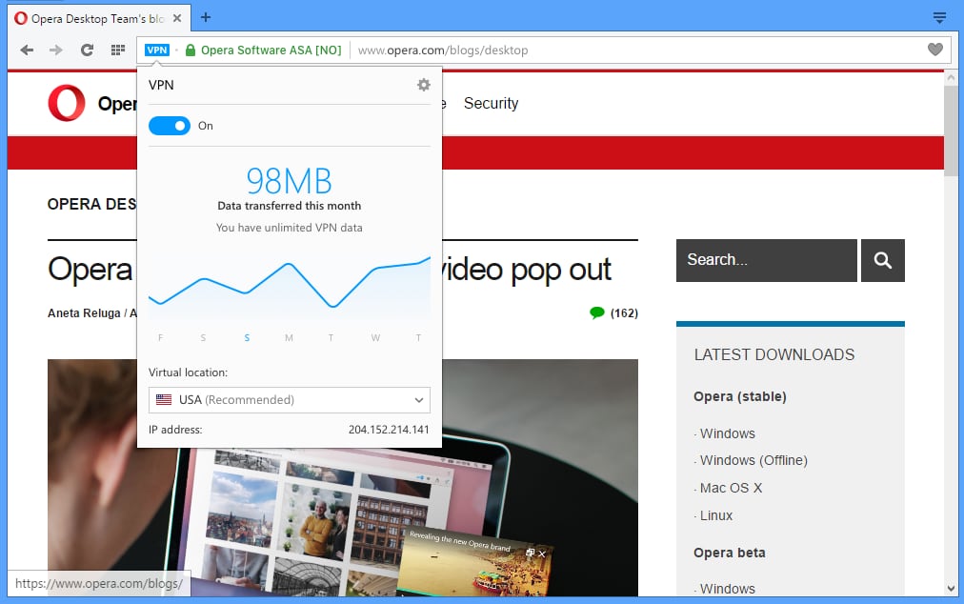Expand the Virtual location dropdown

pyautogui.click(x=290, y=400)
